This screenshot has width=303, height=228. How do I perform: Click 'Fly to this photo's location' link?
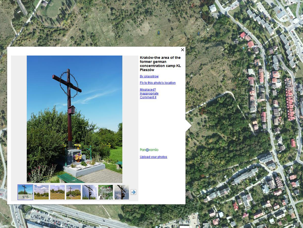click(158, 83)
